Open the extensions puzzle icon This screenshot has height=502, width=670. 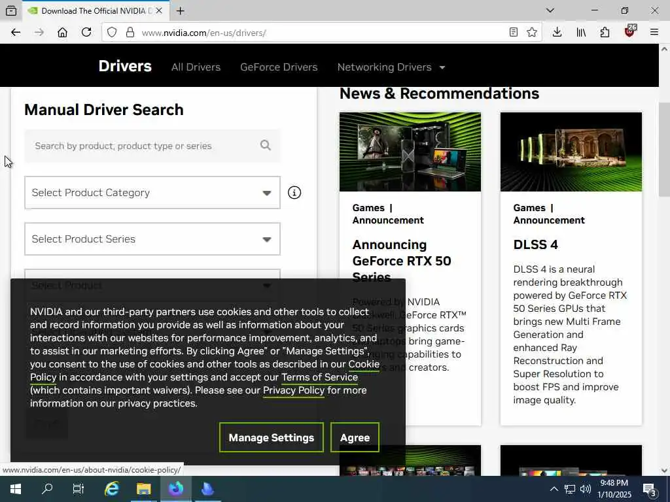point(605,33)
